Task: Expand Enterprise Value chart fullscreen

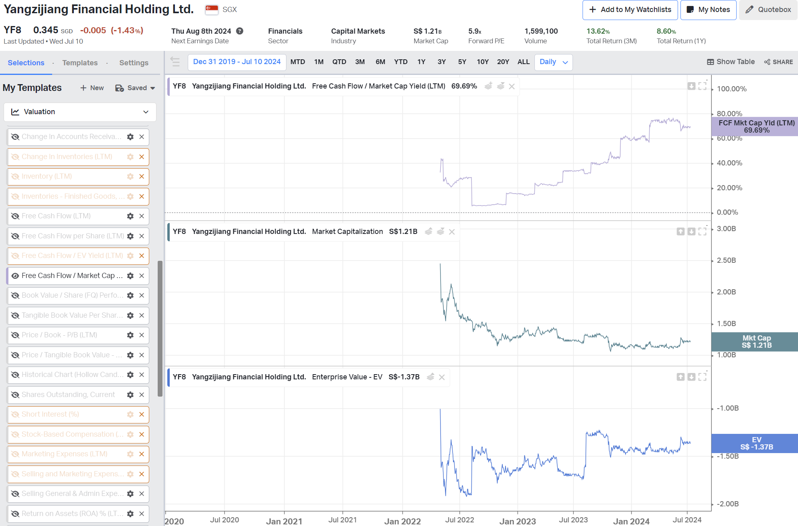Action: (x=703, y=377)
